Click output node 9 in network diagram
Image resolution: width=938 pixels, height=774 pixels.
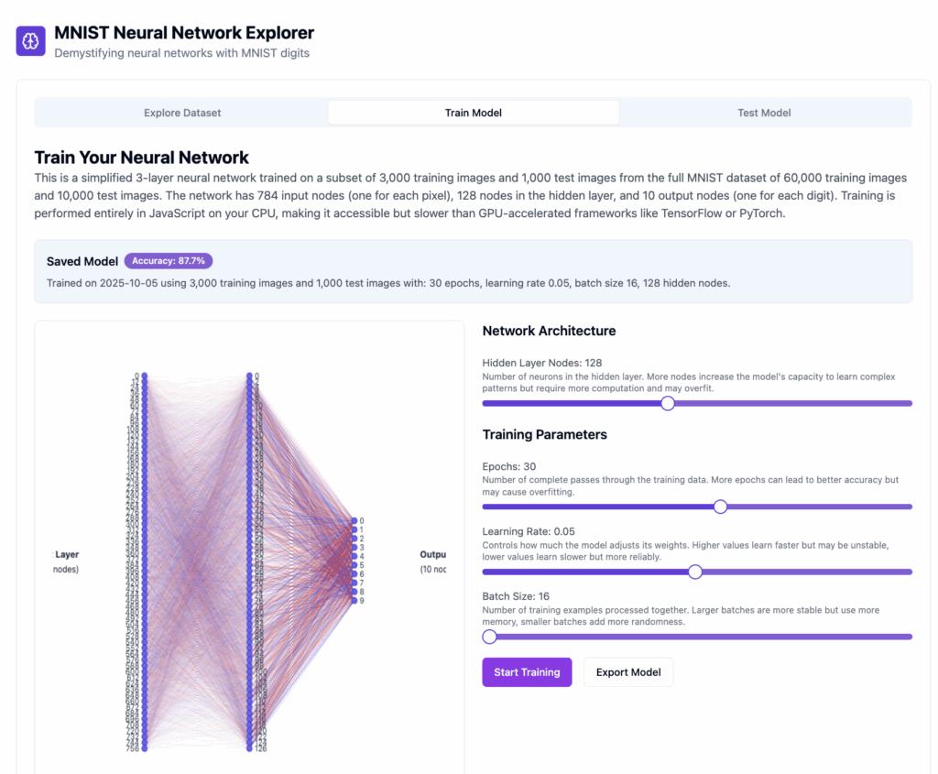tap(354, 601)
